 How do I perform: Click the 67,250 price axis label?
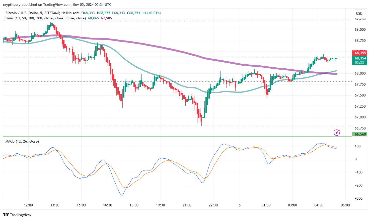tap(360, 106)
